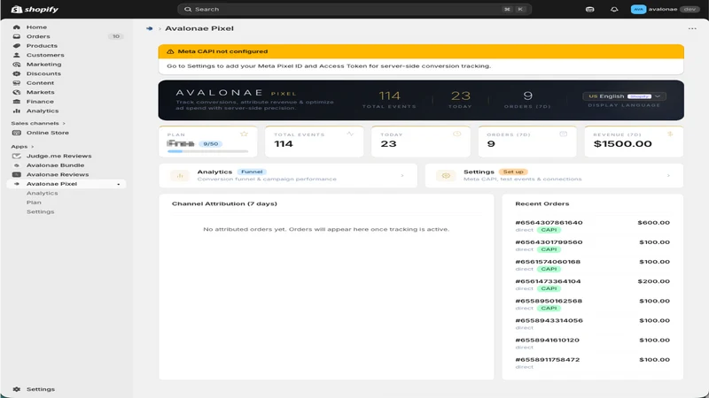709x398 pixels.
Task: Click the $1500.00 revenue value
Action: point(623,144)
